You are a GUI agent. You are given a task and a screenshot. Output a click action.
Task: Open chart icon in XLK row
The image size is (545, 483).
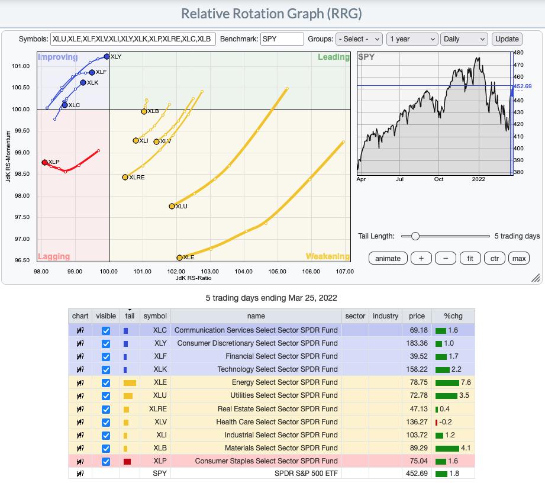(x=80, y=369)
